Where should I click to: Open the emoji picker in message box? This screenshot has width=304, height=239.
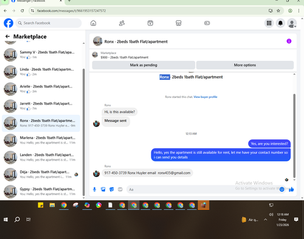tap(282, 189)
